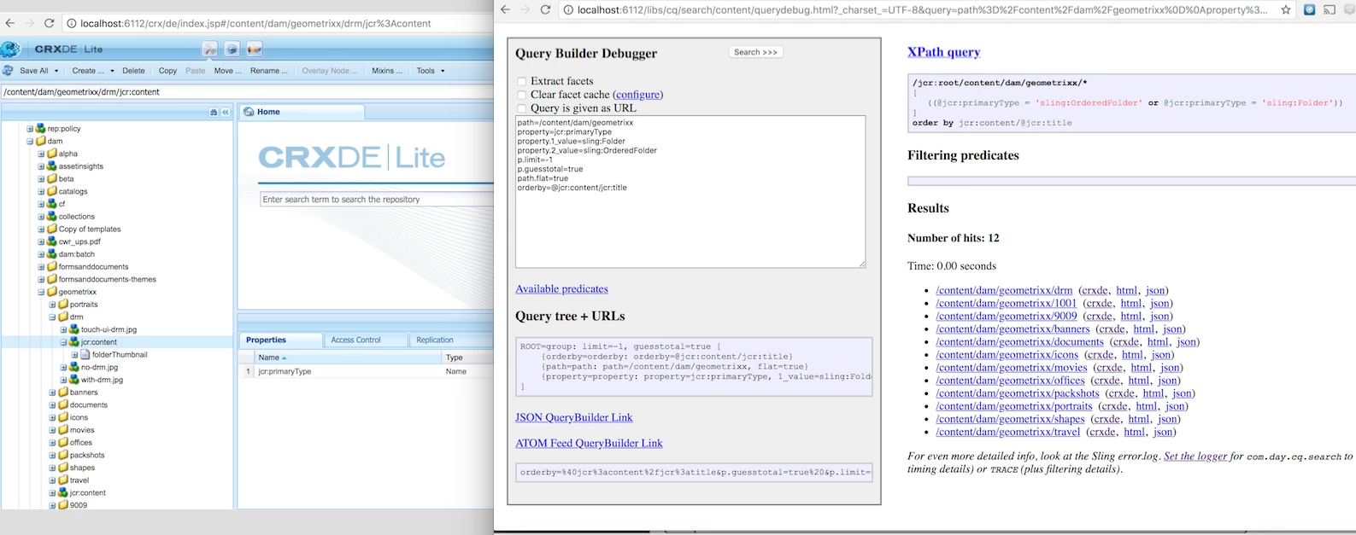Image resolution: width=1356 pixels, height=535 pixels.
Task: Click the assetinsights node icon in tree
Action: click(51, 166)
